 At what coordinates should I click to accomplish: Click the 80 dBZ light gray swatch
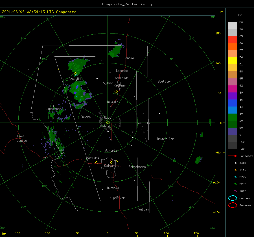pyautogui.click(x=233, y=26)
